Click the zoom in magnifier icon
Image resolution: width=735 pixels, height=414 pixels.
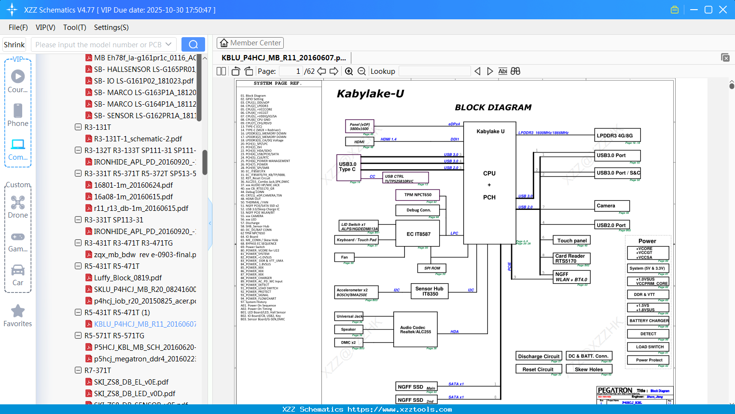[x=349, y=71]
